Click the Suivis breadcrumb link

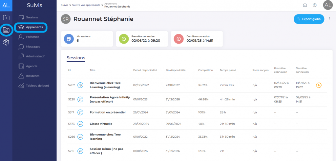point(64,5)
